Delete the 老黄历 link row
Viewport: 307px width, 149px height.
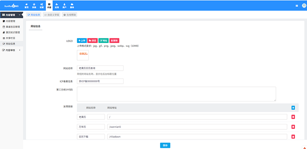[x=293, y=117]
